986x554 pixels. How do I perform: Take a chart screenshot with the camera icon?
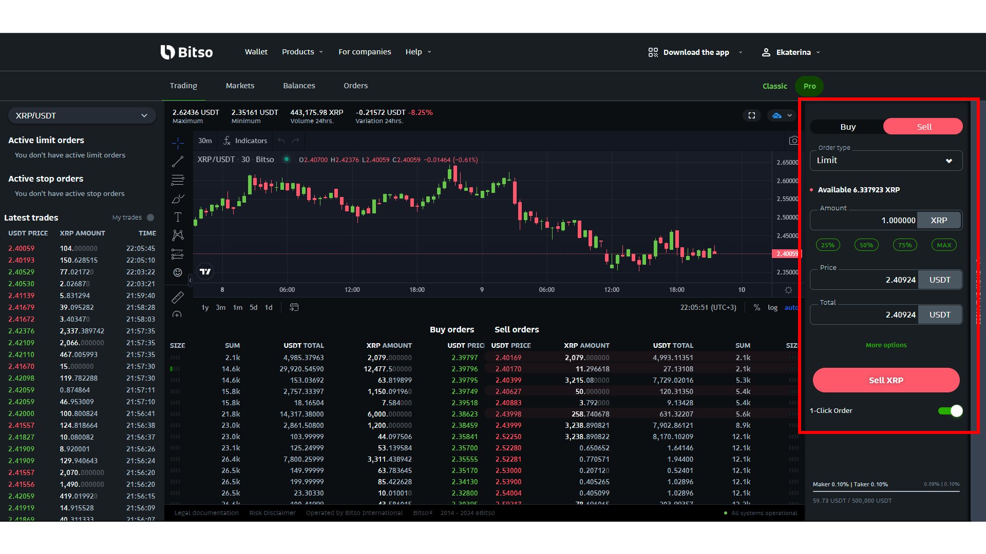click(x=794, y=140)
